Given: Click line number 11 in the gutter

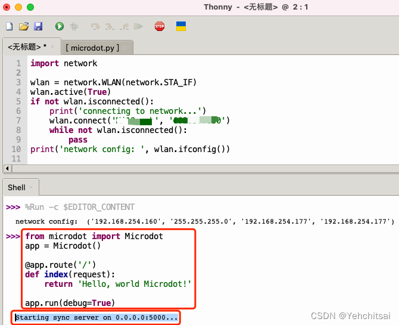Looking at the screenshot, I should pos(16,159).
